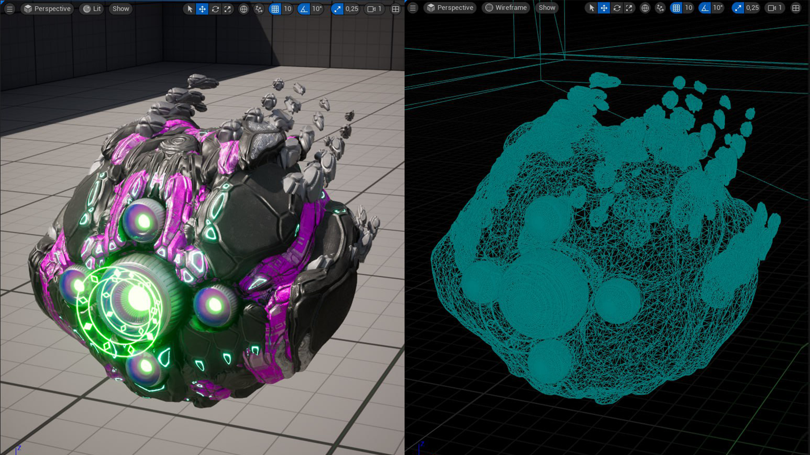Select the rotate tool icon left viewport

[215, 8]
